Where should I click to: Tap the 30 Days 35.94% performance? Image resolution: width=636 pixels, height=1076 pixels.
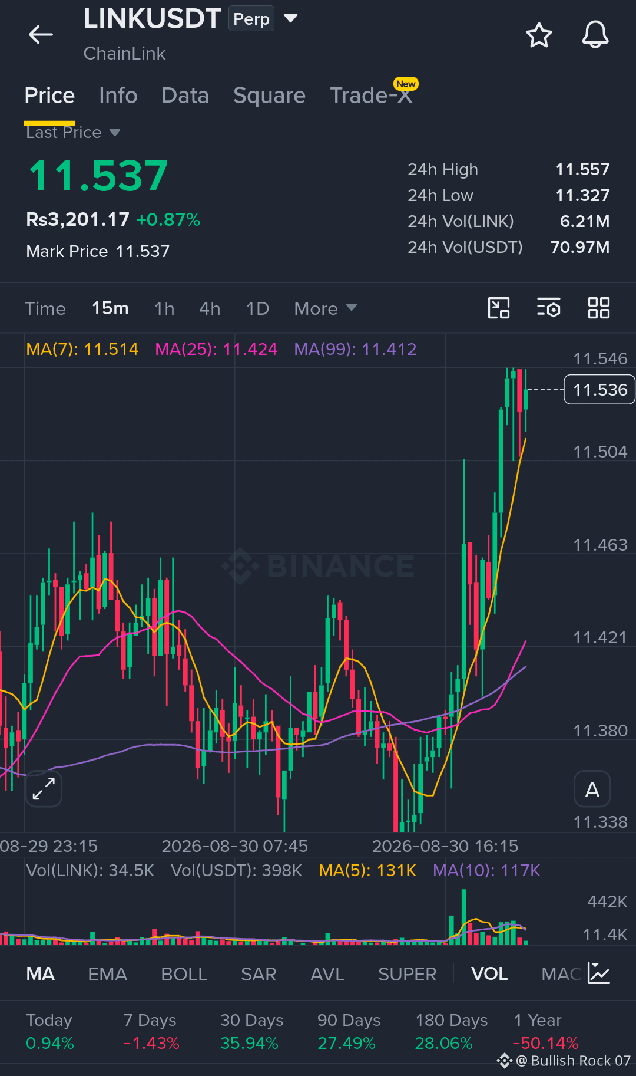(251, 1032)
